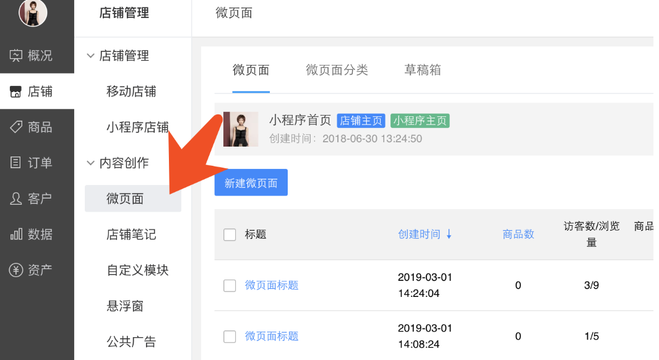Screen dimensions: 659x360
Task: Open the 资产 yen coin icon
Action: click(16, 270)
